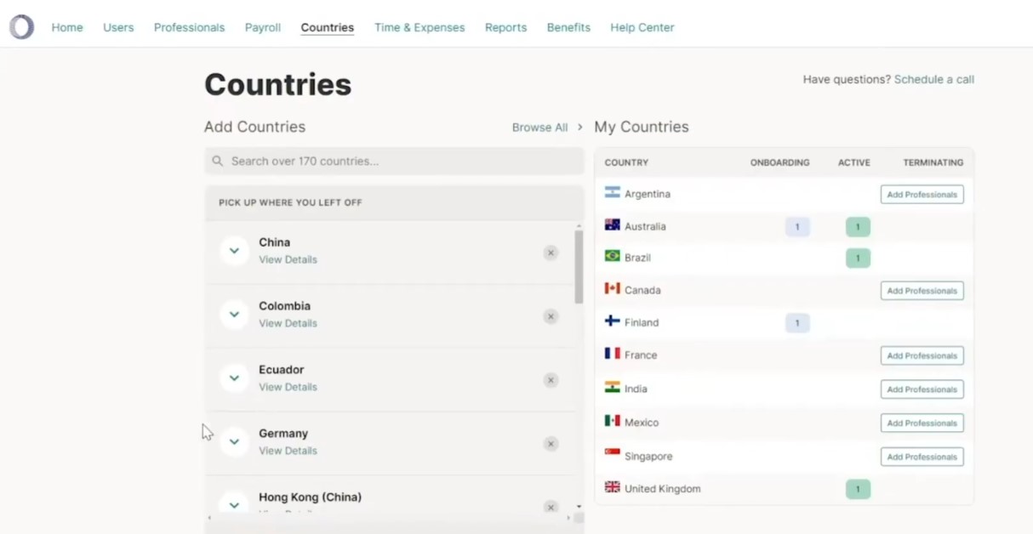The image size is (1033, 534).
Task: Open the Home menu item
Action: click(67, 27)
